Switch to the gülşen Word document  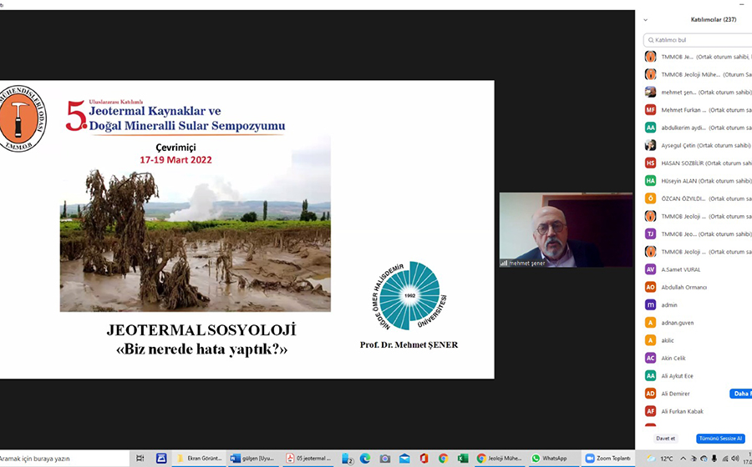tap(252, 459)
